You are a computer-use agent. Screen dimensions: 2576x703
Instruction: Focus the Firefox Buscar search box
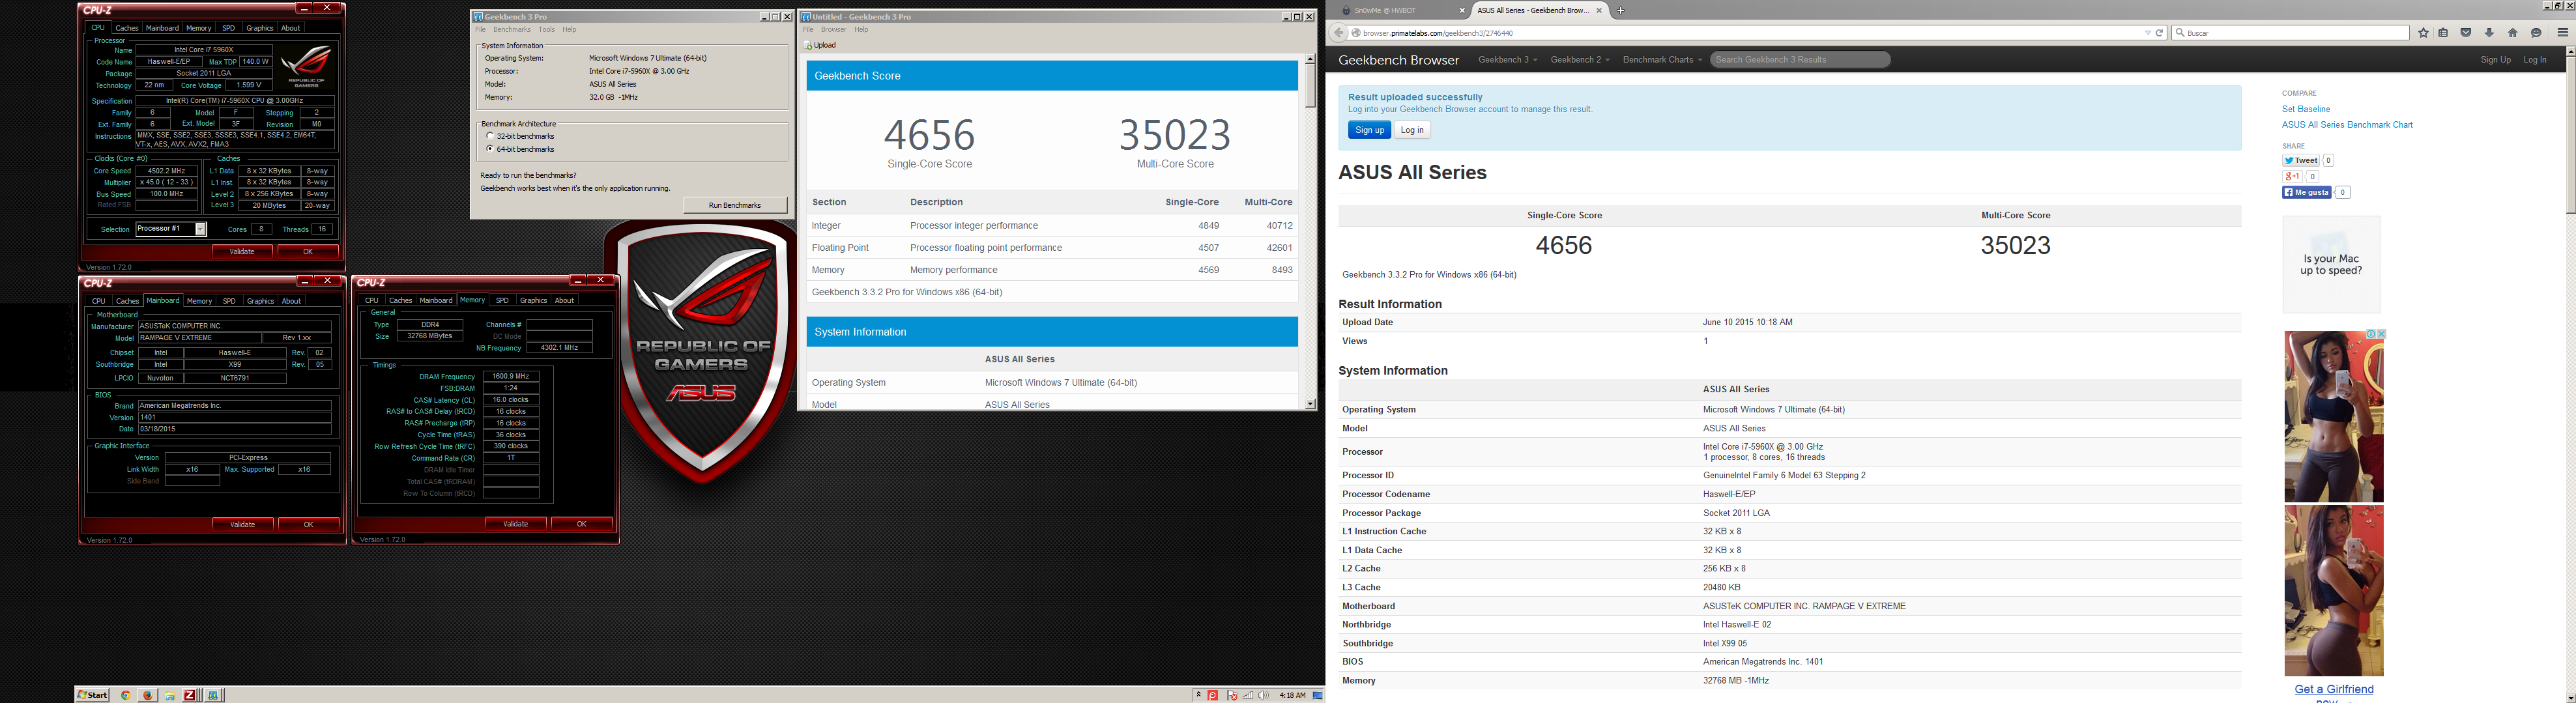click(2291, 33)
